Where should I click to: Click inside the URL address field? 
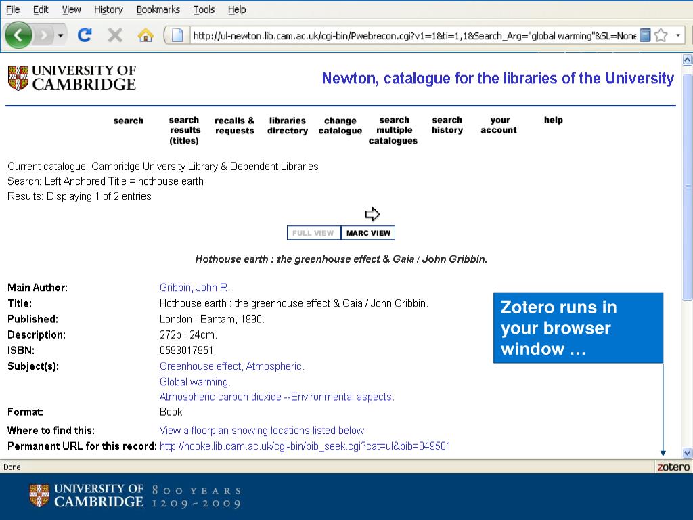click(413, 36)
